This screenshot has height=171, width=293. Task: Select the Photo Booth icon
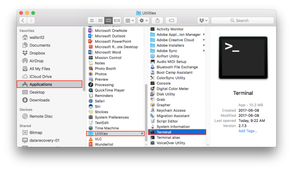point(90,68)
